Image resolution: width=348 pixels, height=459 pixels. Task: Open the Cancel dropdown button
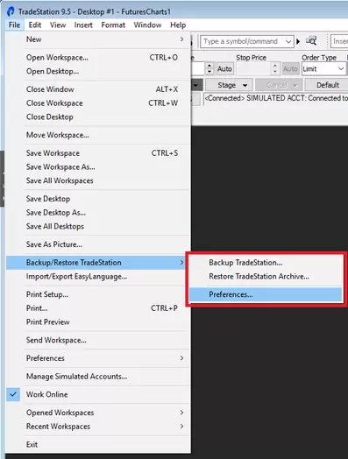coord(278,85)
